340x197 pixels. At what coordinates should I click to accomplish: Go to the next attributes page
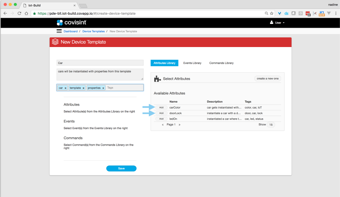point(179,125)
